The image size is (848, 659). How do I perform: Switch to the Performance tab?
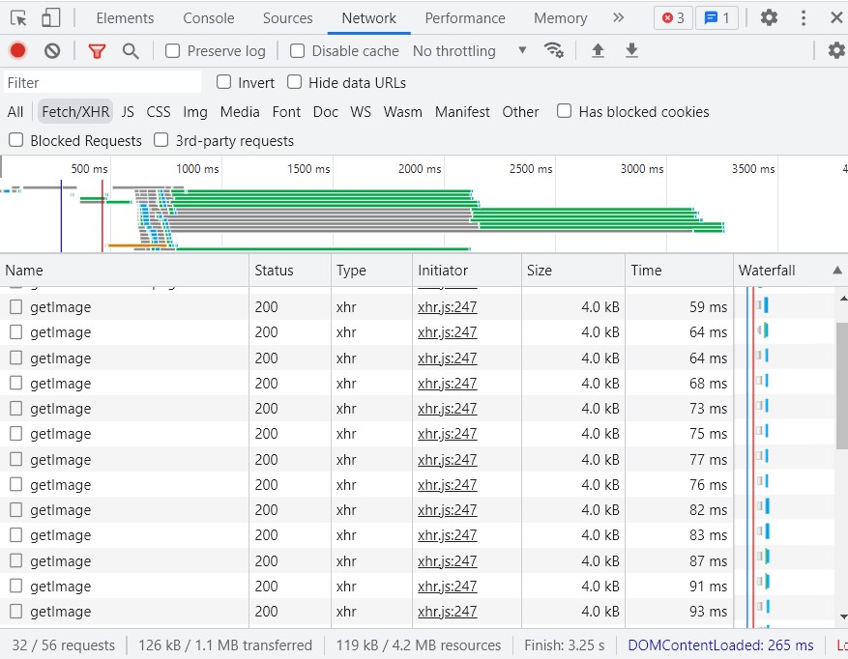[465, 18]
